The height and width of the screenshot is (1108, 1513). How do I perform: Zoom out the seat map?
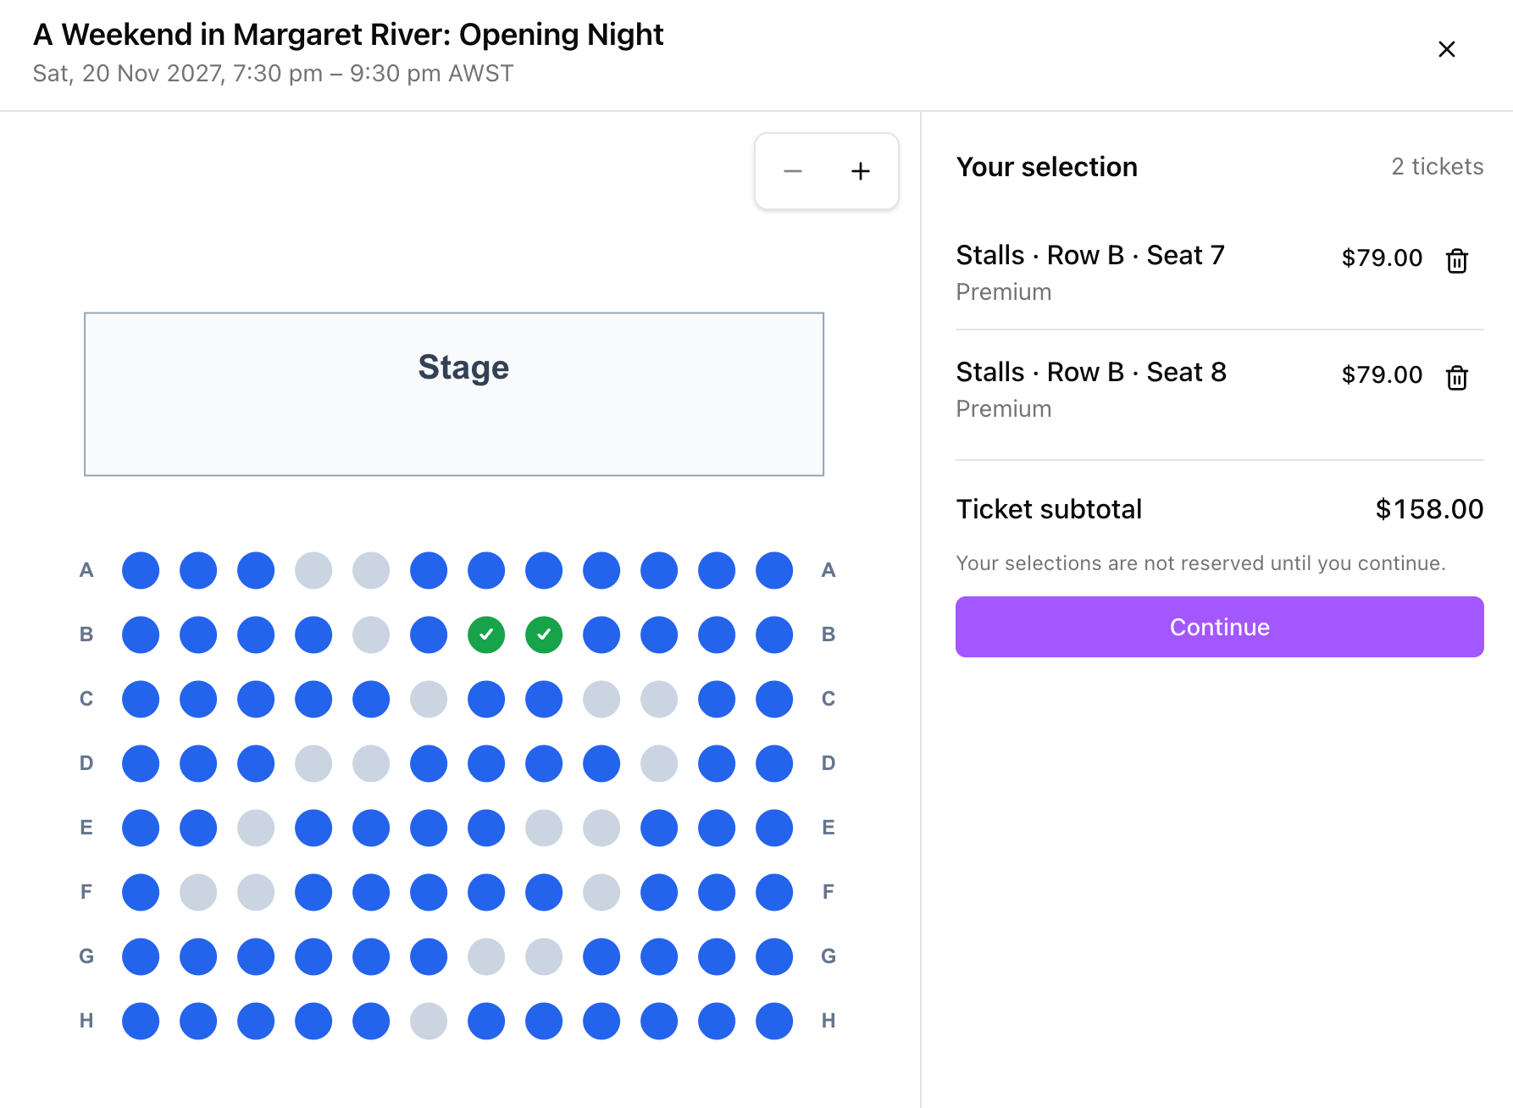tap(793, 171)
